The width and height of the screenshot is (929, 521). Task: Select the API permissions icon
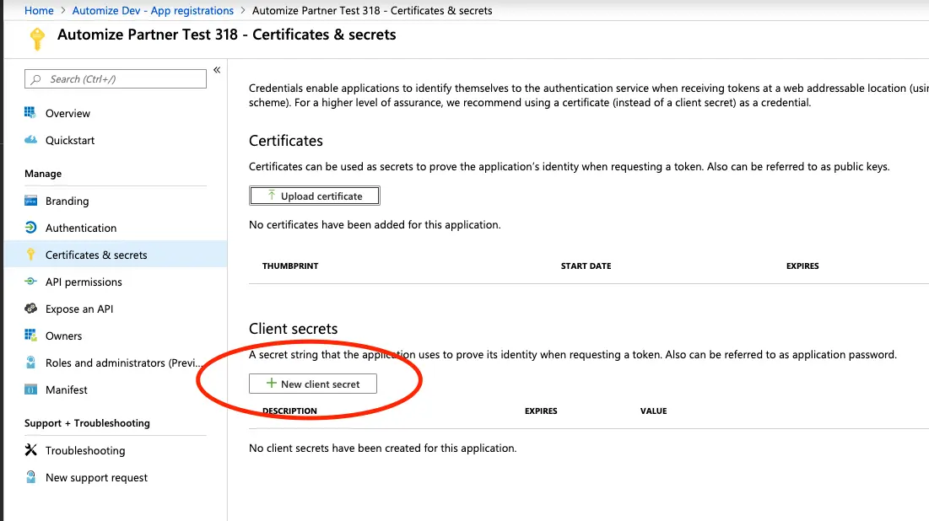(30, 282)
